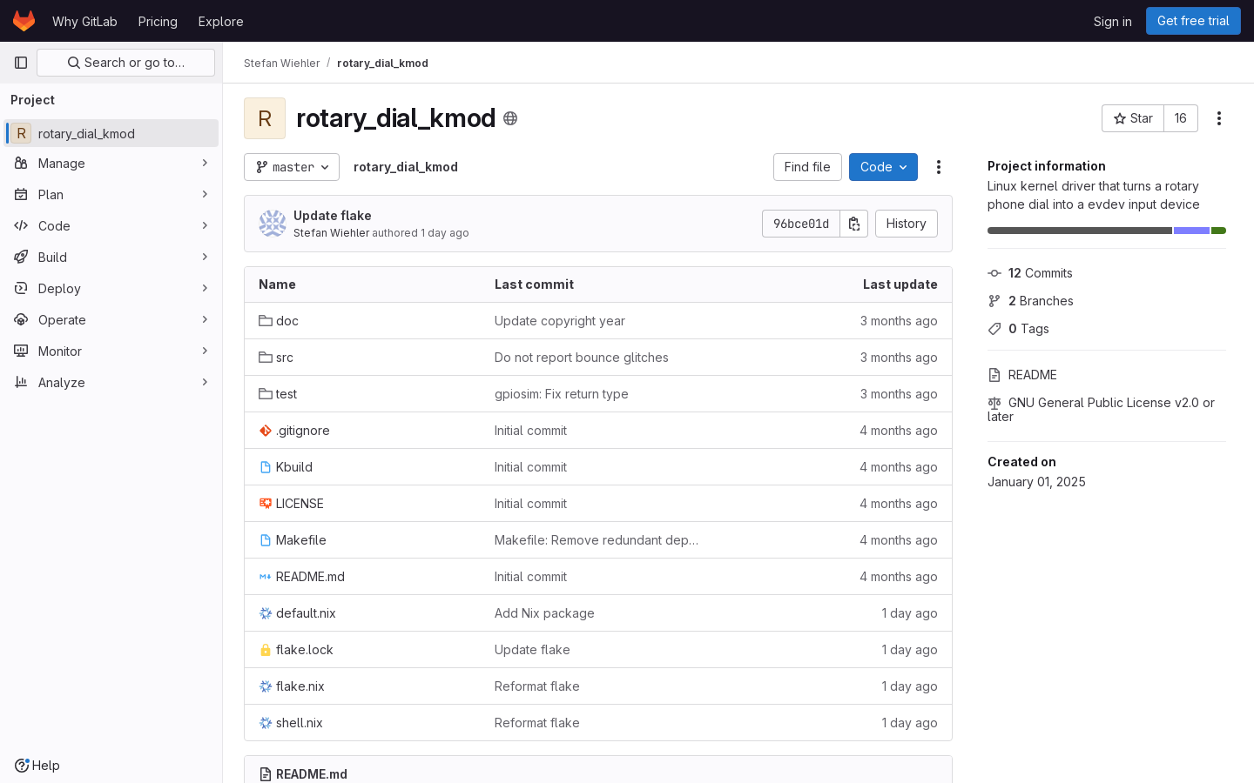This screenshot has width=1254, height=783.
Task: Click the doc folder icon
Action: 266,321
